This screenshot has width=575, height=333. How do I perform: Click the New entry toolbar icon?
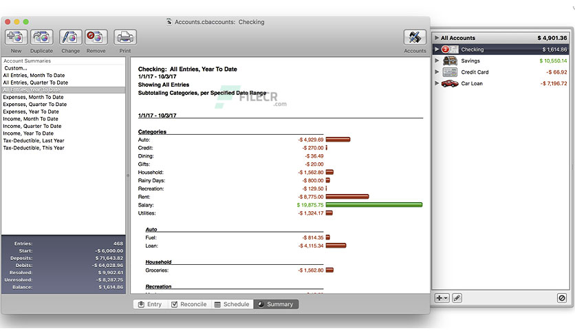click(x=16, y=37)
